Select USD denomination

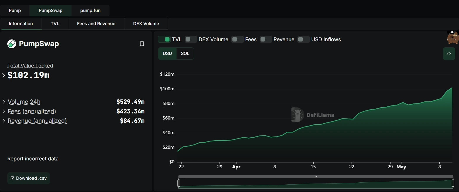[167, 53]
